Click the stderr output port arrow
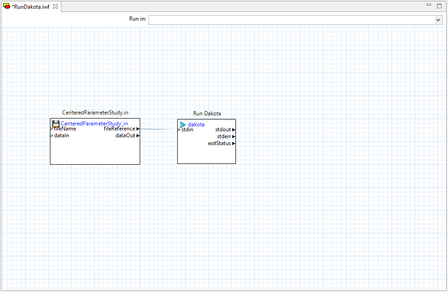Image resolution: width=448 pixels, height=292 pixels. (233, 136)
